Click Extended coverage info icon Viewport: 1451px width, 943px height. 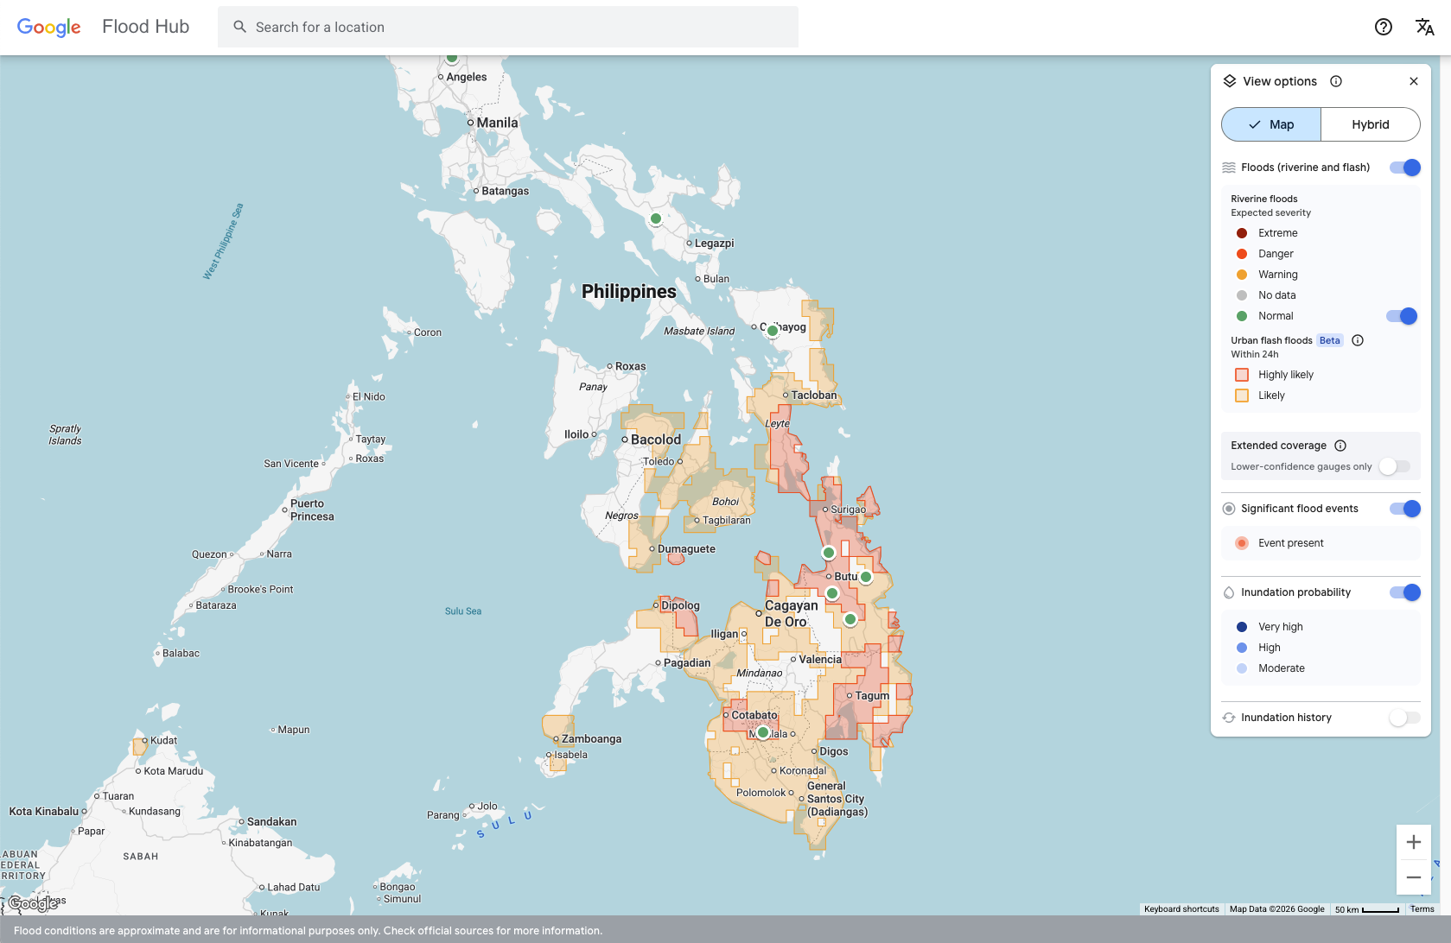[x=1340, y=446]
